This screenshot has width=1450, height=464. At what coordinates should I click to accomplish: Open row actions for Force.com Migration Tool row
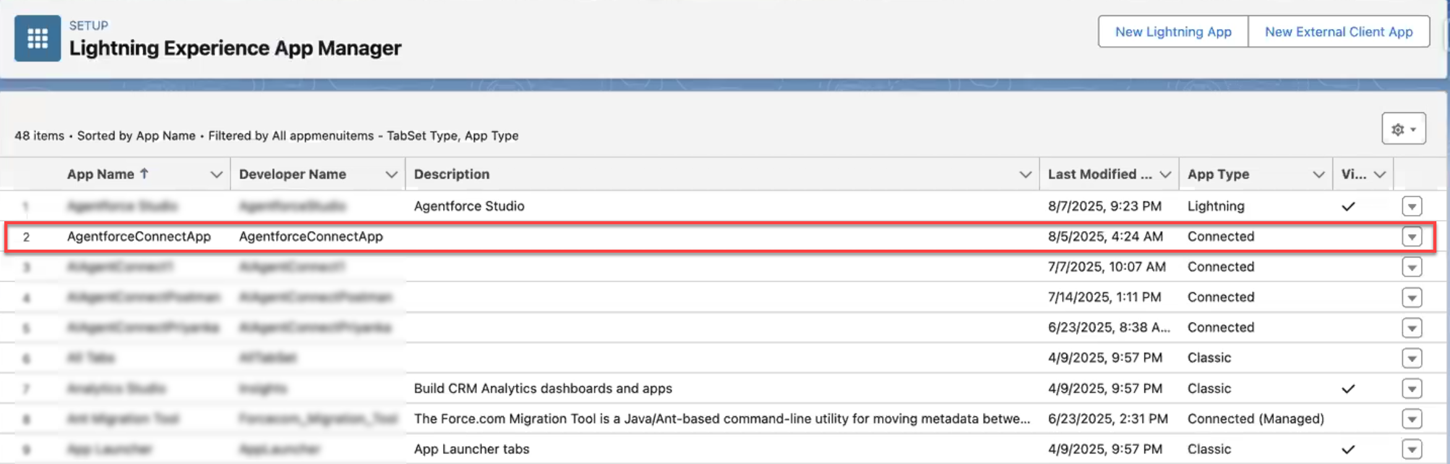click(1412, 419)
